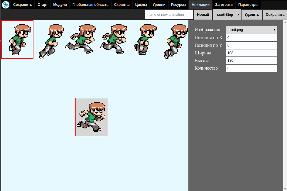The height and width of the screenshot is (191, 287).
Task: Click the Ширина input field
Action: pyautogui.click(x=251, y=53)
